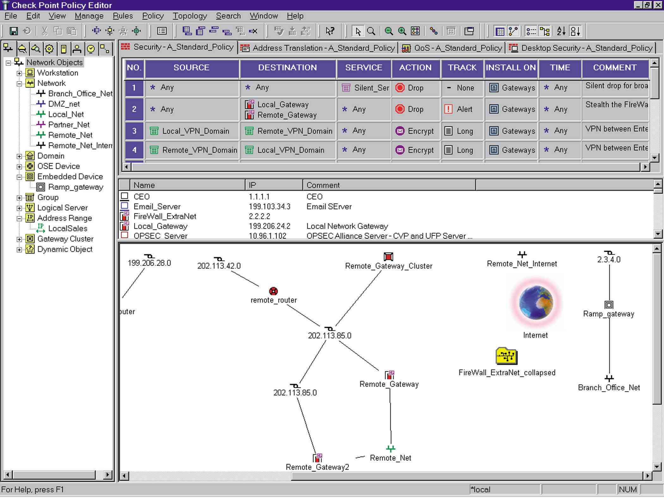Click the Remote_Gateway_Cluster icon in topology
This screenshot has width=664, height=498.
point(388,256)
